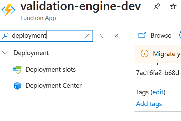Click the Browse toolbar button
Image resolution: width=181 pixels, height=121 pixels.
point(155,35)
